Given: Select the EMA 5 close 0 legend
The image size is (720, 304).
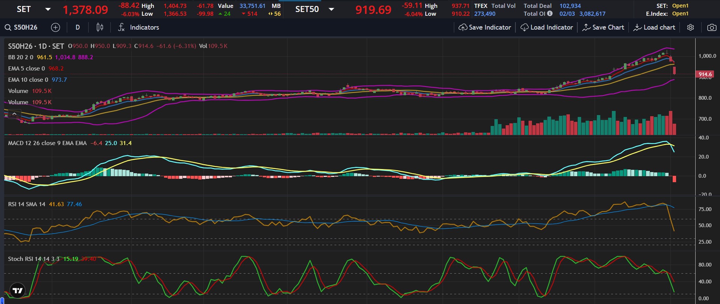Looking at the screenshot, I should [26, 69].
